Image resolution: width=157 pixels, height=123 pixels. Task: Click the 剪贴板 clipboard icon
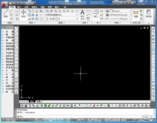(x=149, y=13)
